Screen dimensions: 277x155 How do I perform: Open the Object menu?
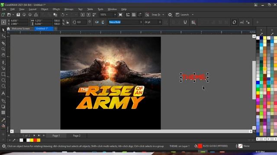point(44,9)
